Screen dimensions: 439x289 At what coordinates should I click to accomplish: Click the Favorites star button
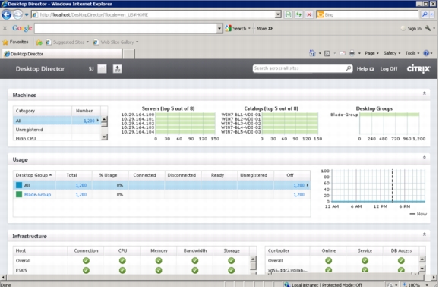point(15,42)
